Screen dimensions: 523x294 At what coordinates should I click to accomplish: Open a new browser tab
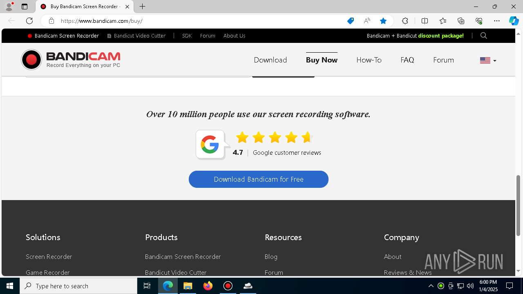[142, 7]
